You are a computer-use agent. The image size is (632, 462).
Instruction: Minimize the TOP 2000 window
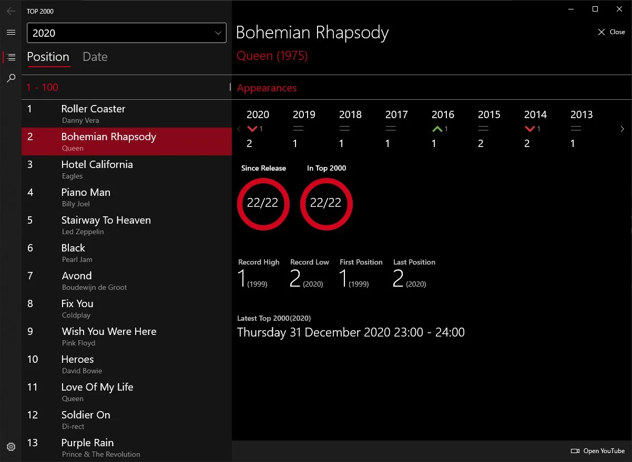571,9
